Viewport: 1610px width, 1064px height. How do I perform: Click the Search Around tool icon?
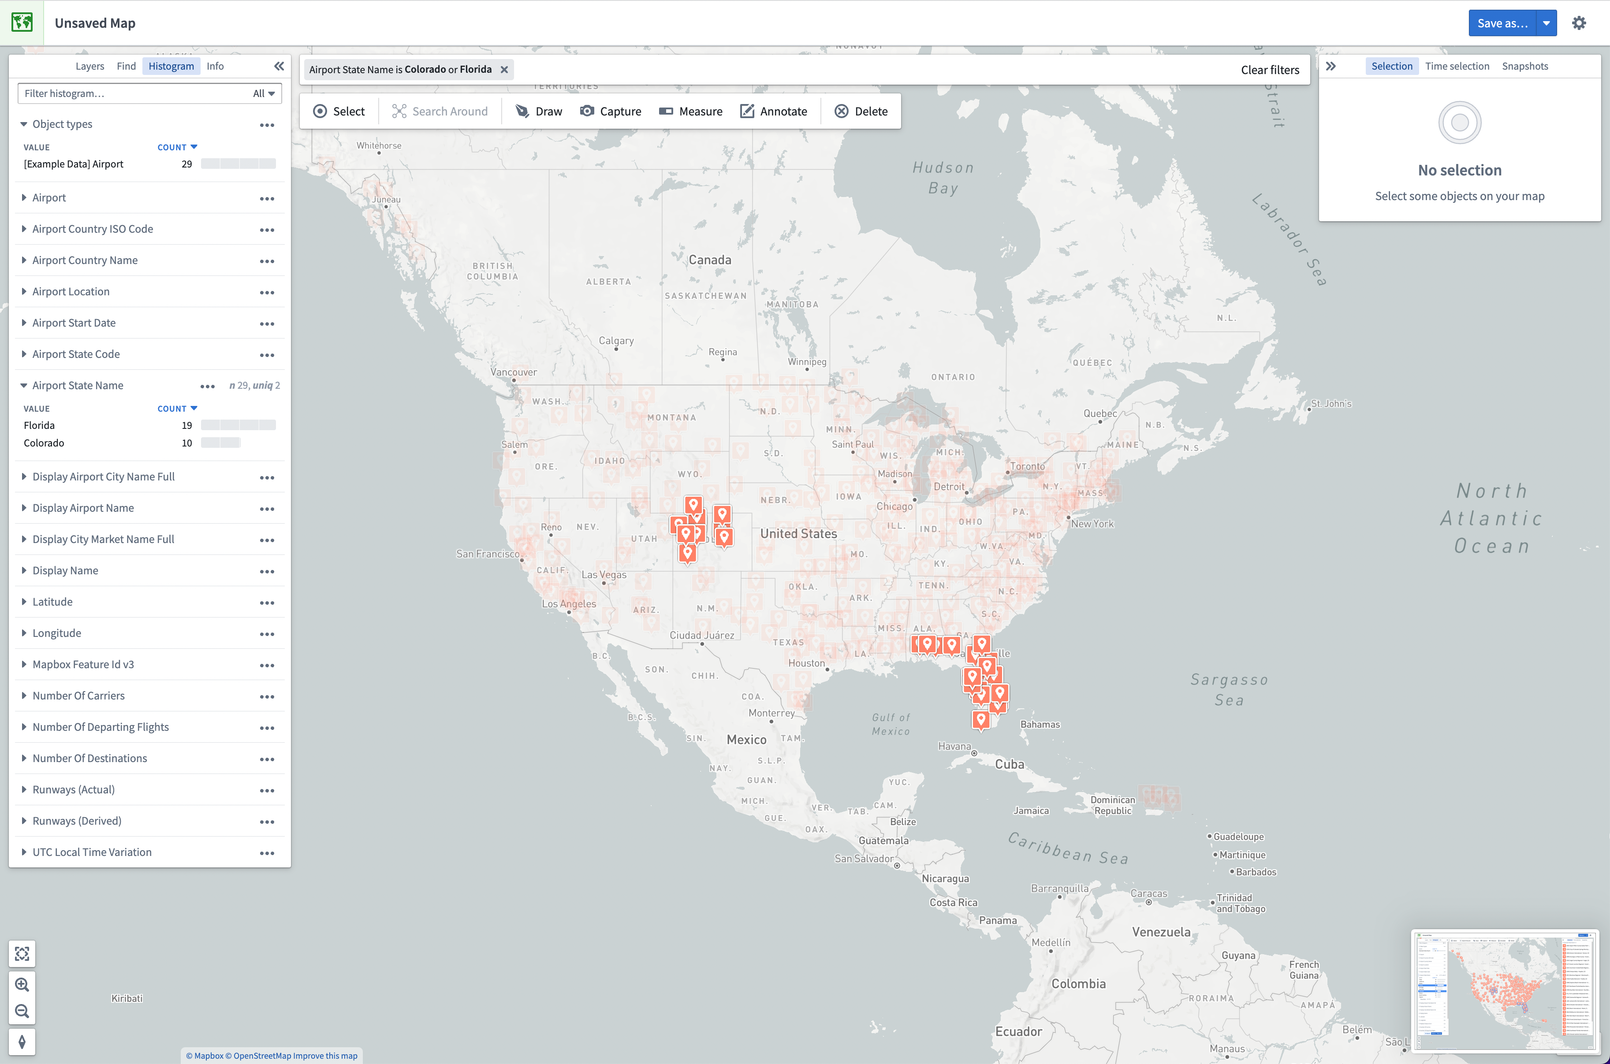[399, 111]
